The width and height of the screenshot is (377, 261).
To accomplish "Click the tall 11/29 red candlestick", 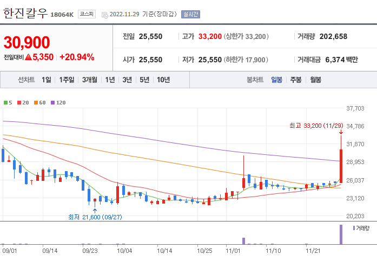I will click(341, 166).
